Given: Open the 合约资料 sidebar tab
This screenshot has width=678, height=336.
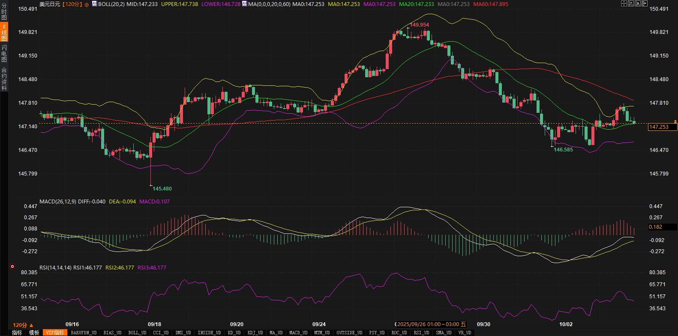Looking at the screenshot, I should tap(4, 79).
